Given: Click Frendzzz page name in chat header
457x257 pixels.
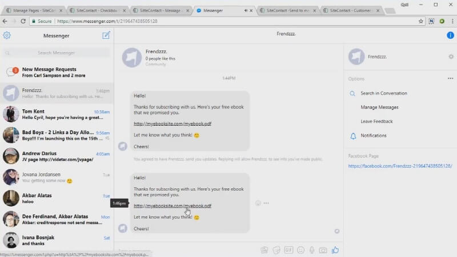Looking at the screenshot, I should pyautogui.click(x=157, y=52).
